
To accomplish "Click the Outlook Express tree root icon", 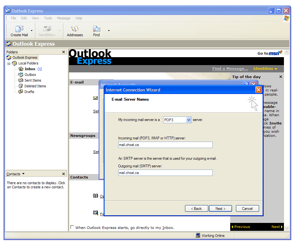I will [x=9, y=57].
